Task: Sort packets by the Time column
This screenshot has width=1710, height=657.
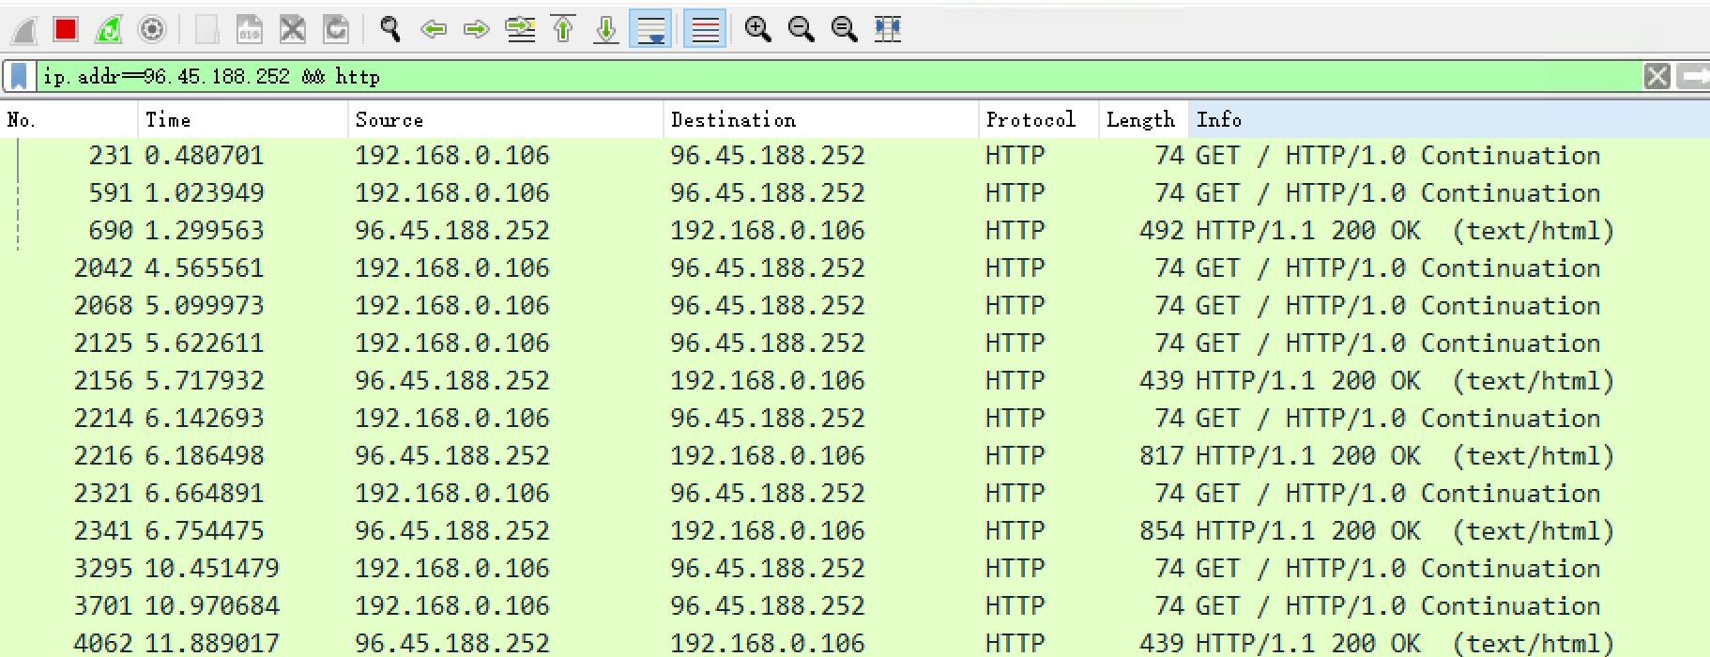Action: [x=242, y=120]
